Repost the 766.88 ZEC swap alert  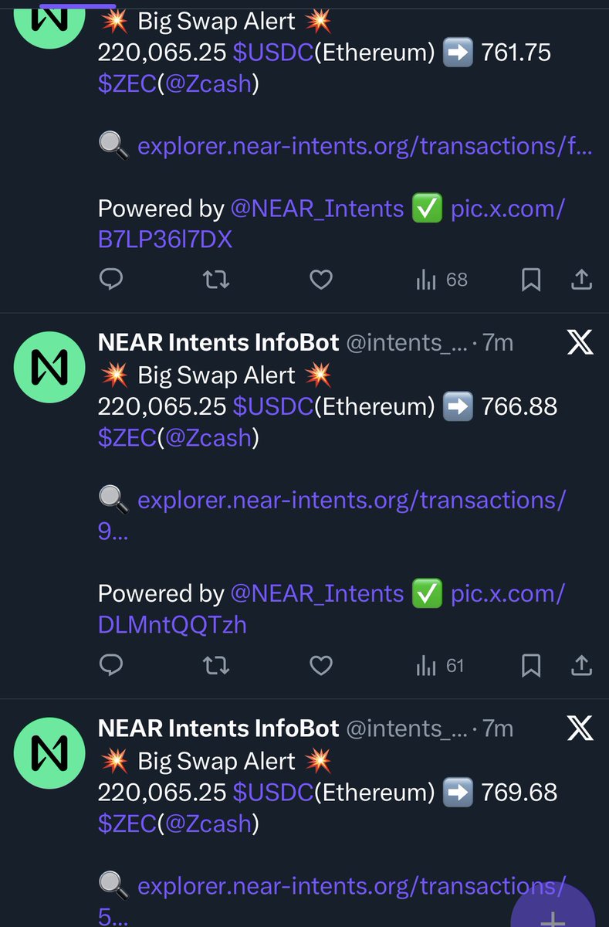tap(216, 665)
